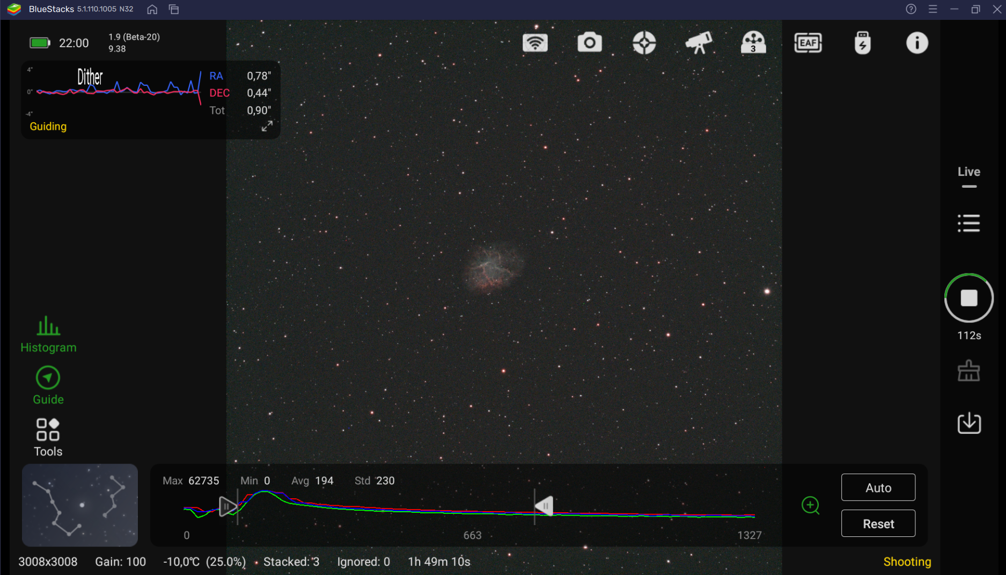Open the filter wheel icon
This screenshot has height=575, width=1006.
753,43
